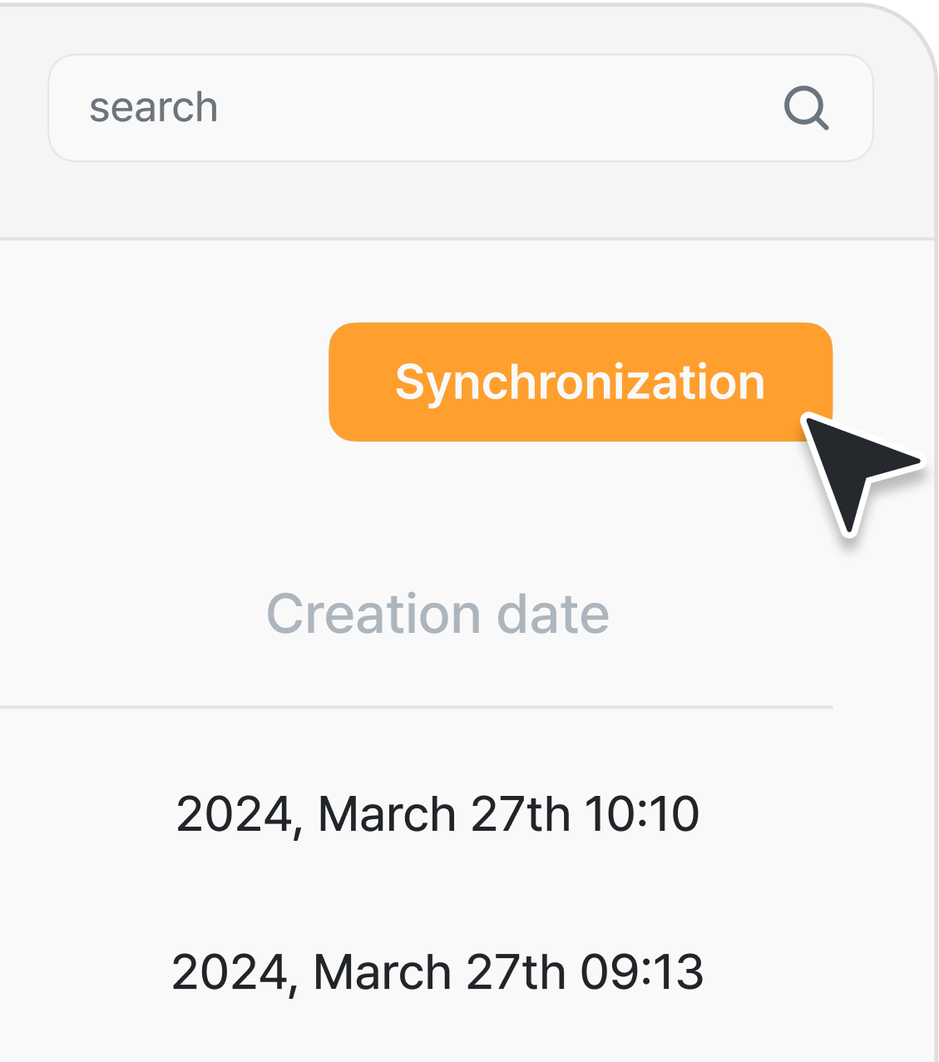Focus the search input field

pyautogui.click(x=416, y=108)
